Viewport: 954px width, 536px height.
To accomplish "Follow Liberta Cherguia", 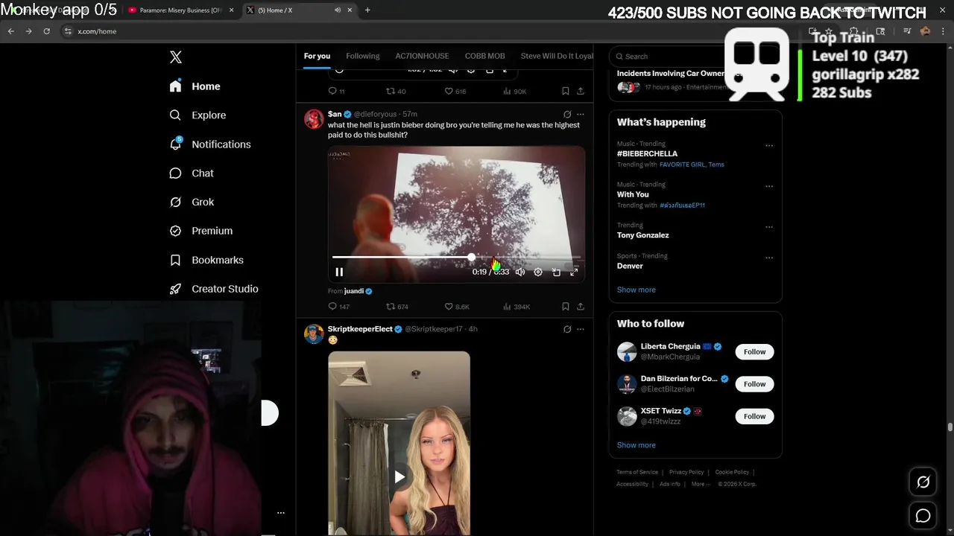I will (754, 352).
